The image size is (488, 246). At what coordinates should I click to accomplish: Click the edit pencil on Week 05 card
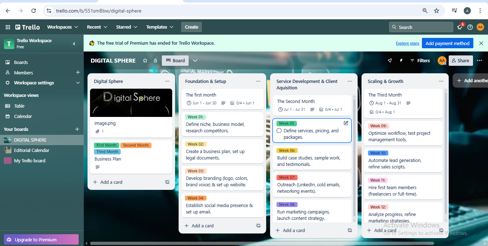point(346,123)
